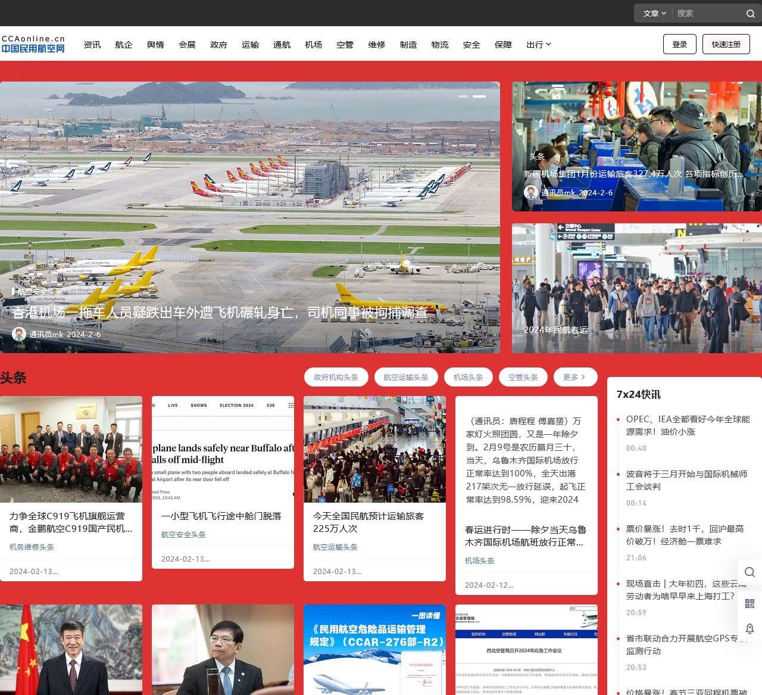Go to the 物流 section

tap(440, 45)
